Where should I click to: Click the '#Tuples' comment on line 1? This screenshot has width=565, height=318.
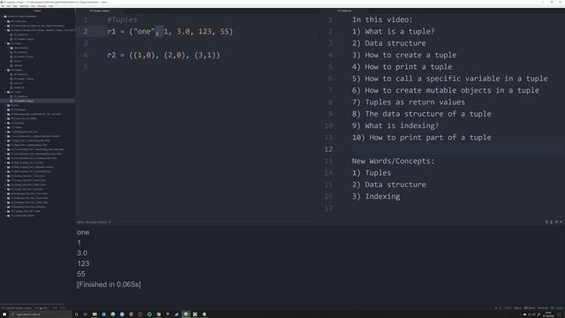pyautogui.click(x=122, y=19)
